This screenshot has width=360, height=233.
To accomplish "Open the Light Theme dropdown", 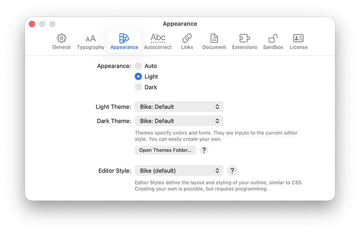I will 179,107.
